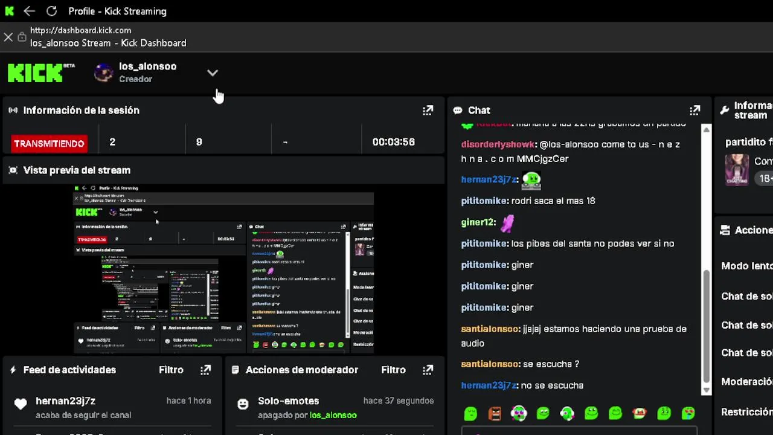Click the green emote in hernan23j7z's message
The height and width of the screenshot is (435, 773).
coord(531,179)
